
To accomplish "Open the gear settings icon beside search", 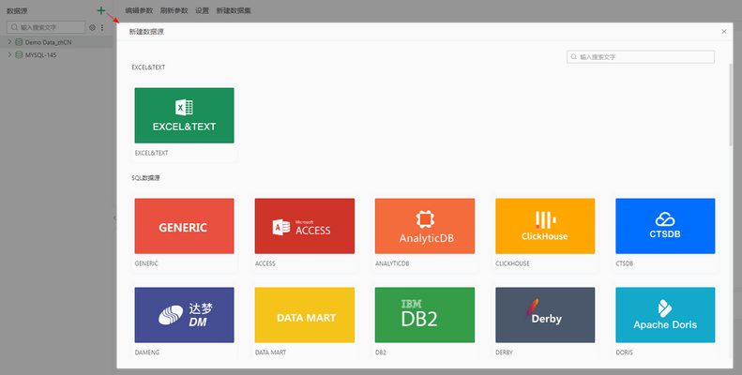I will click(92, 28).
